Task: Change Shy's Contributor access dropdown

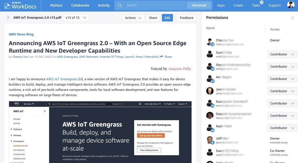Action: (x=282, y=67)
